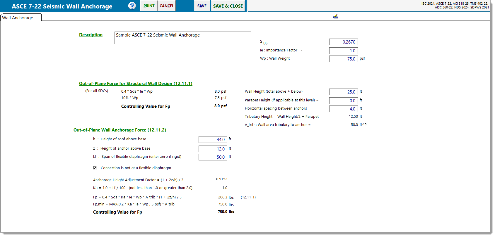This screenshot has height=237, width=495.
Task: Open the Out-of-Plane Force for Structural Wall Design link
Action: click(x=136, y=84)
